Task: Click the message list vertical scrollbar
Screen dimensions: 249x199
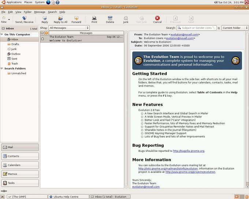Action: coord(126,109)
